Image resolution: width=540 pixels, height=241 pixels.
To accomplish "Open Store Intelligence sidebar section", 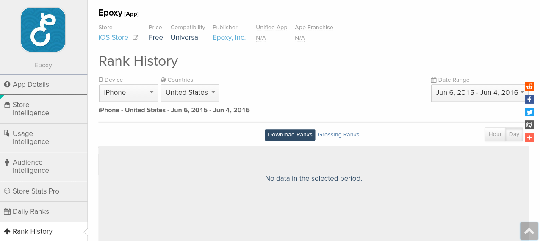I will pyautogui.click(x=31, y=109).
